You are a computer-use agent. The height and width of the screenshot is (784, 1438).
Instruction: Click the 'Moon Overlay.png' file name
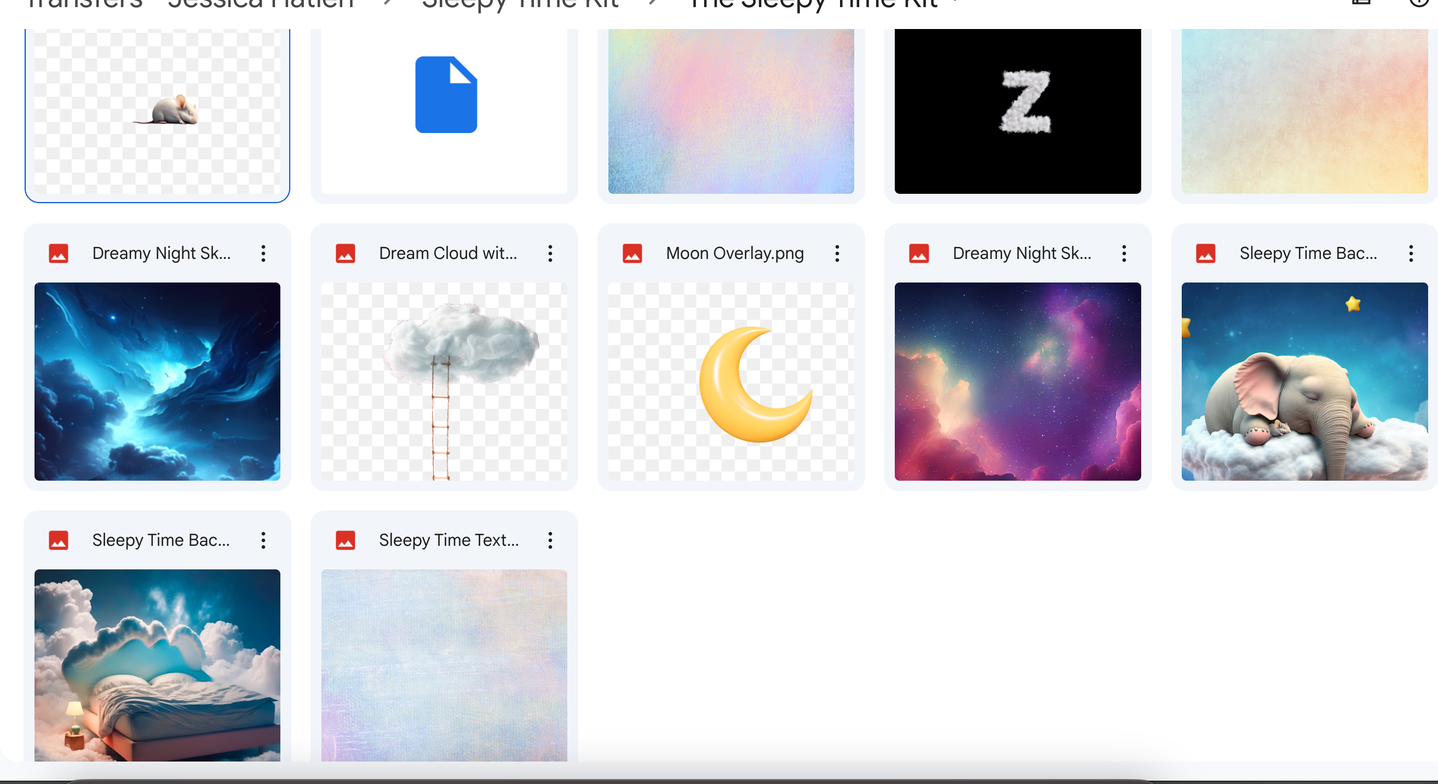[x=735, y=253]
